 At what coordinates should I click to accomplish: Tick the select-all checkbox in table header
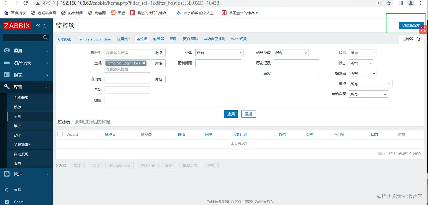coord(60,134)
